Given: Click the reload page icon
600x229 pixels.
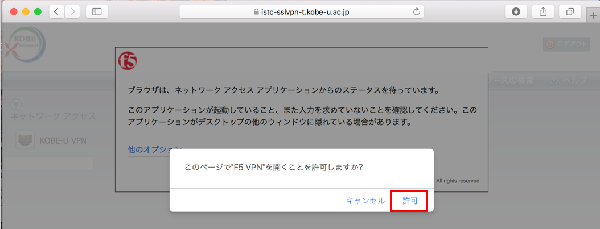Looking at the screenshot, I should (417, 11).
